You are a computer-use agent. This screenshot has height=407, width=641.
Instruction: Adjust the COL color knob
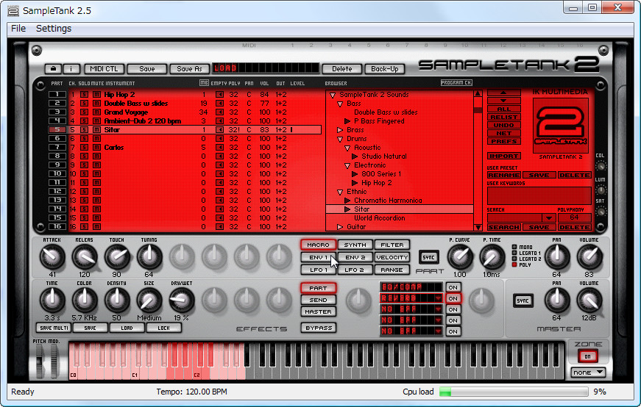601,166
